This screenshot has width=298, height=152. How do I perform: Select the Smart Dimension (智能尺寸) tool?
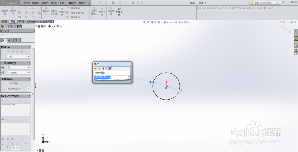(x=13, y=11)
